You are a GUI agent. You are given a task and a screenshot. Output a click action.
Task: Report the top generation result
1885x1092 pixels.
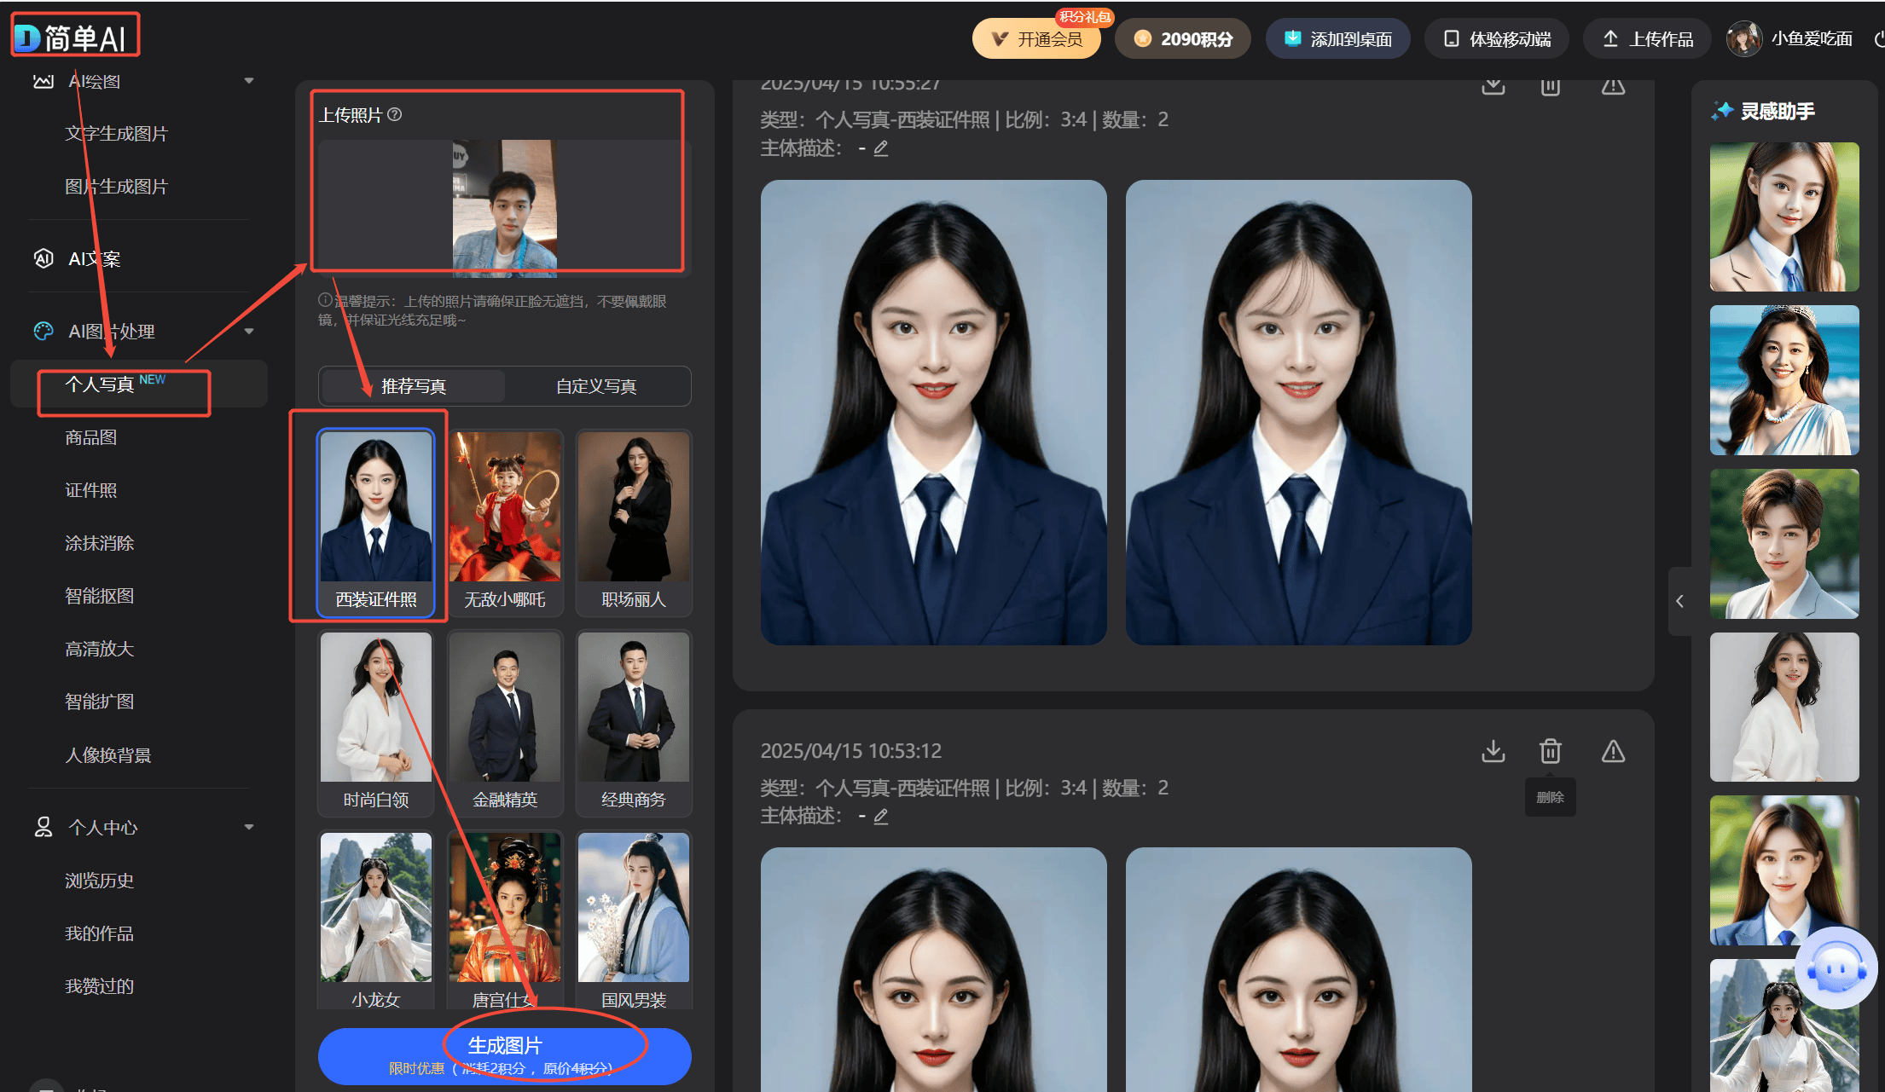click(1613, 86)
